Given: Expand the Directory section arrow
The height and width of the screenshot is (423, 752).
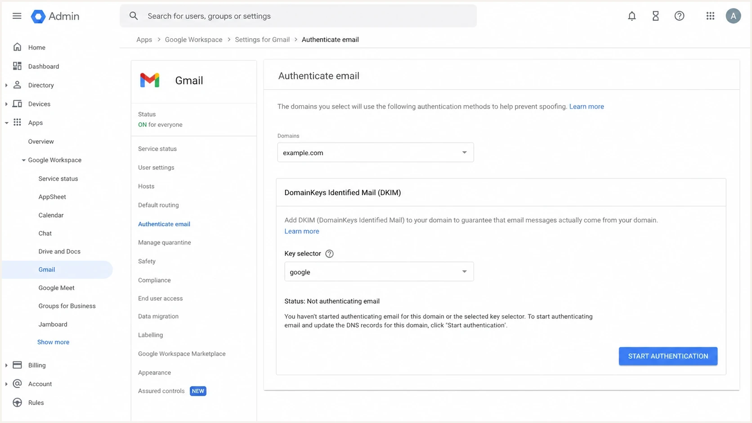Looking at the screenshot, I should 6,85.
